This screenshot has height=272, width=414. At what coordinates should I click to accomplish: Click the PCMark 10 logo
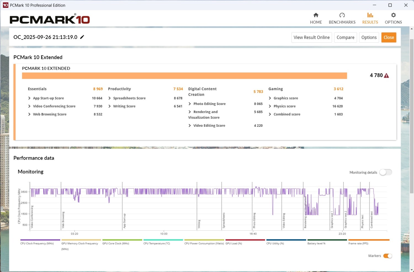click(x=50, y=19)
